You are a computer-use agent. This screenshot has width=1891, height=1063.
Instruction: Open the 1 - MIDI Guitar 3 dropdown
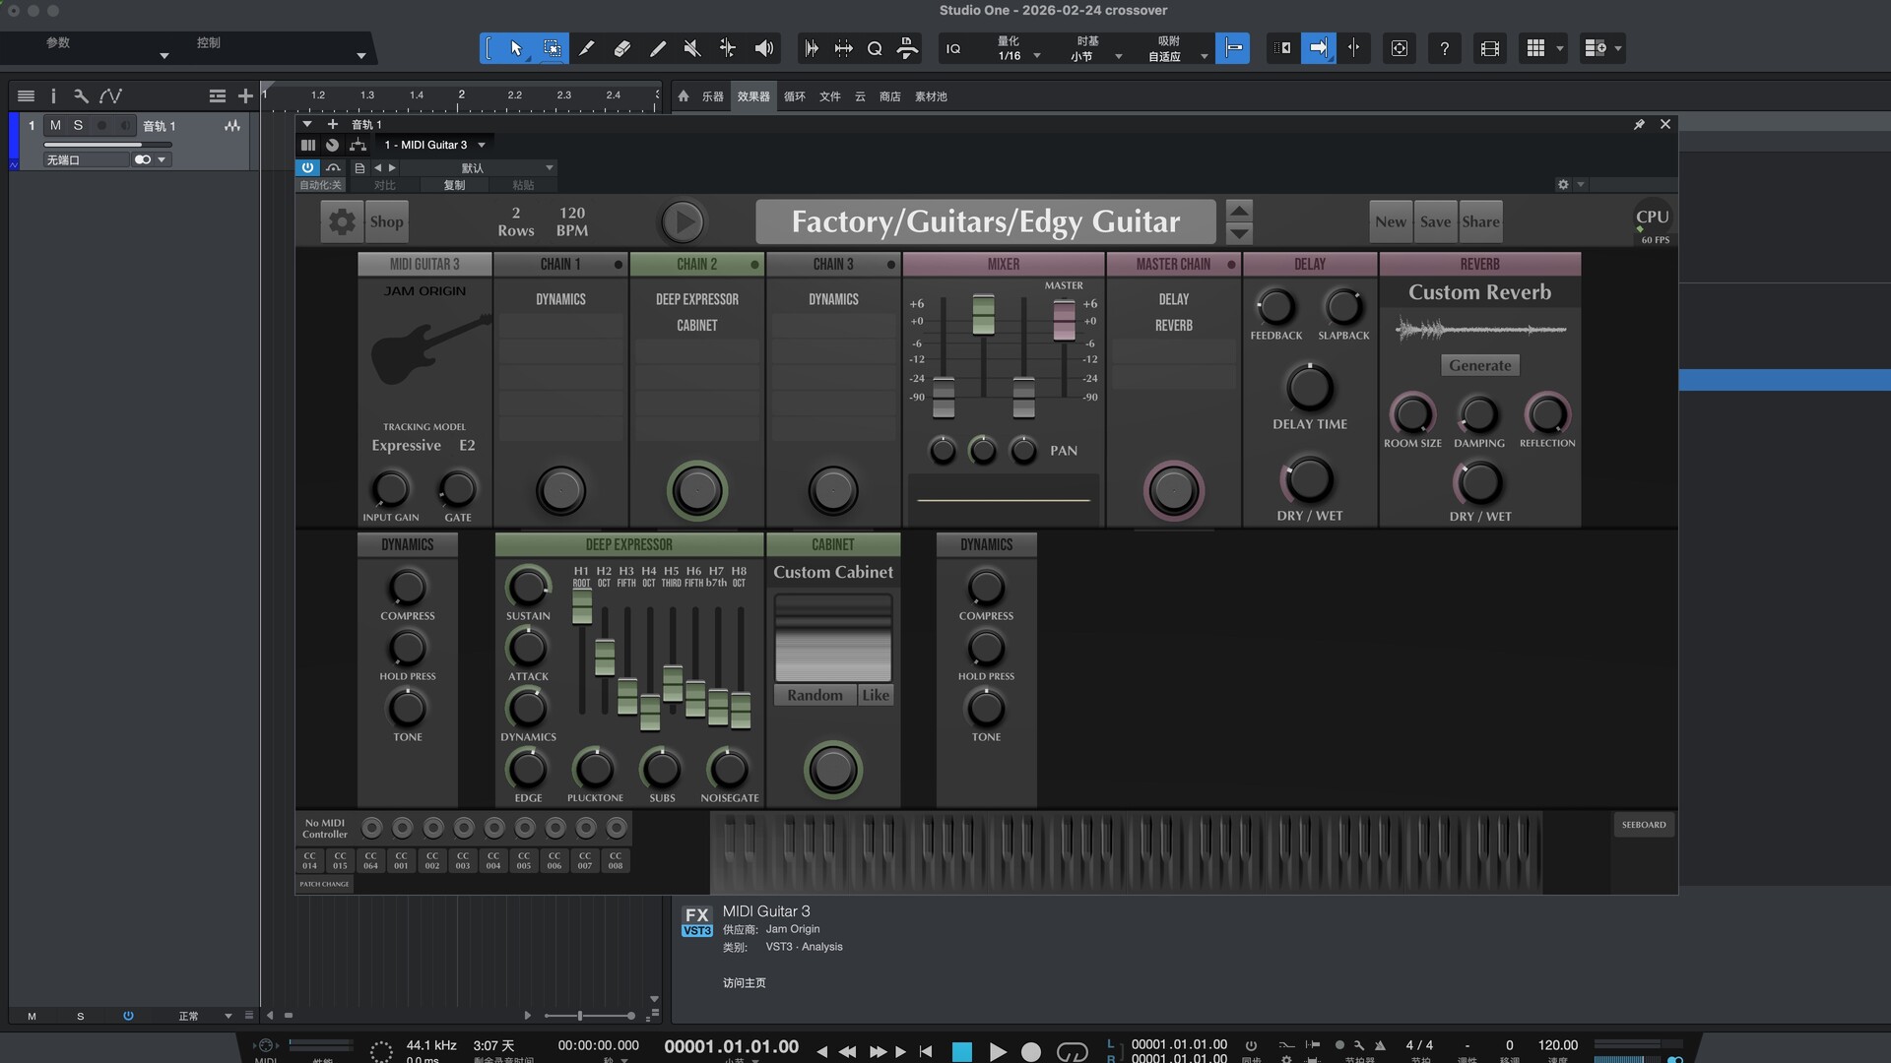pyautogui.click(x=482, y=145)
